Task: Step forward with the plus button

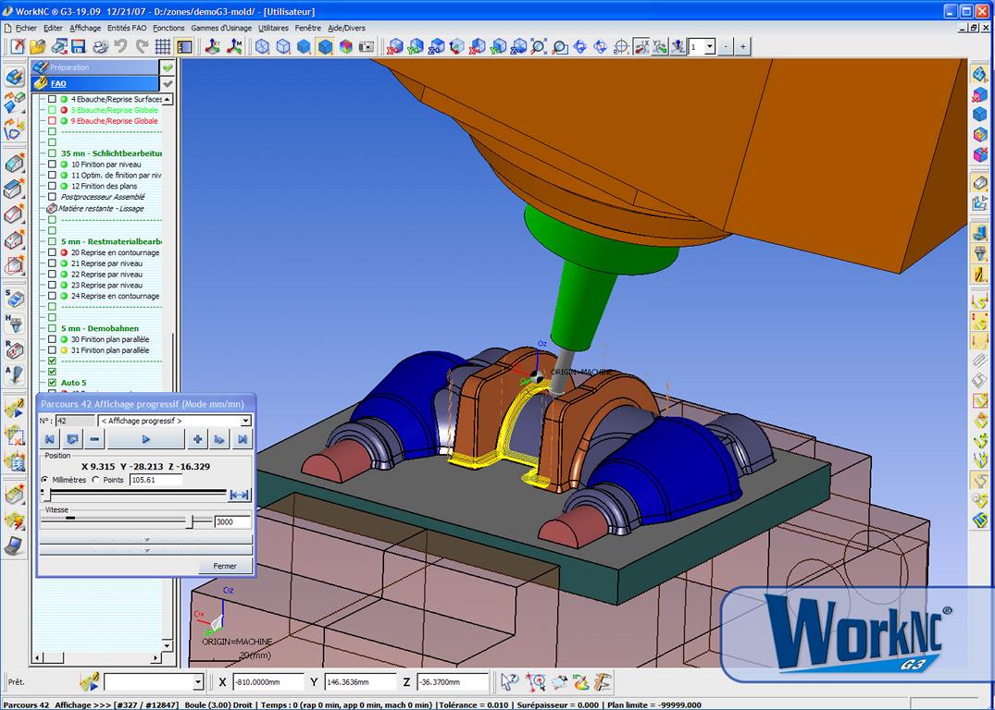Action: 198,439
